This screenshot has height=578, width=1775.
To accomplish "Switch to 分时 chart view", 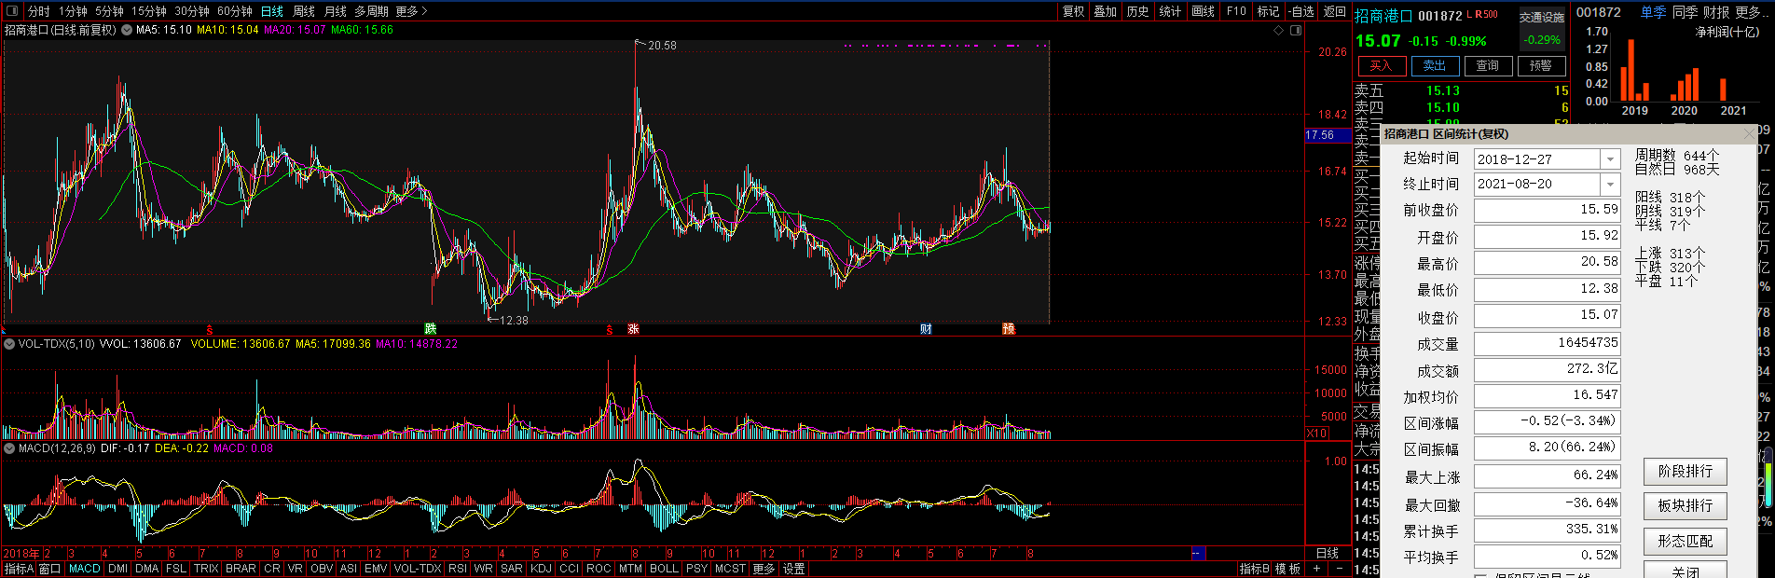I will click(x=39, y=11).
